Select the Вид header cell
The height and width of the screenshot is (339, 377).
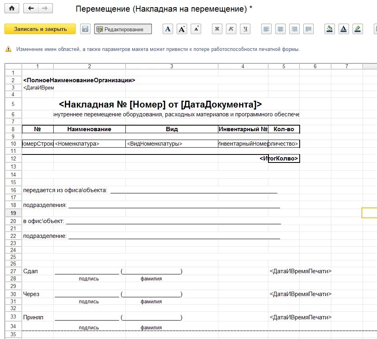pos(171,129)
